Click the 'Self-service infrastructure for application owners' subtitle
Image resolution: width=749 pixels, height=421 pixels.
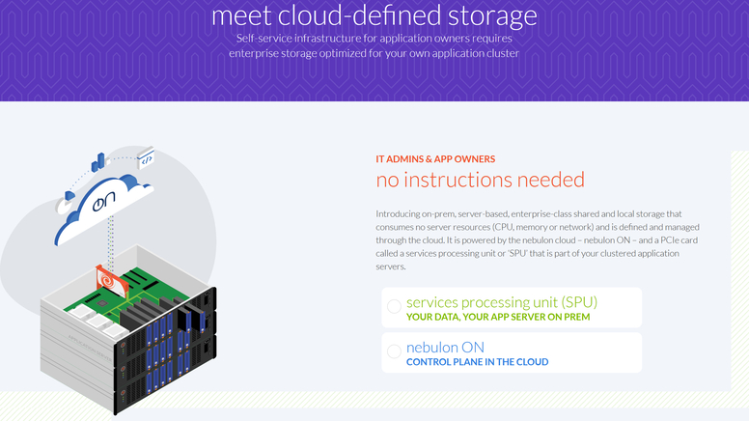pyautogui.click(x=374, y=45)
